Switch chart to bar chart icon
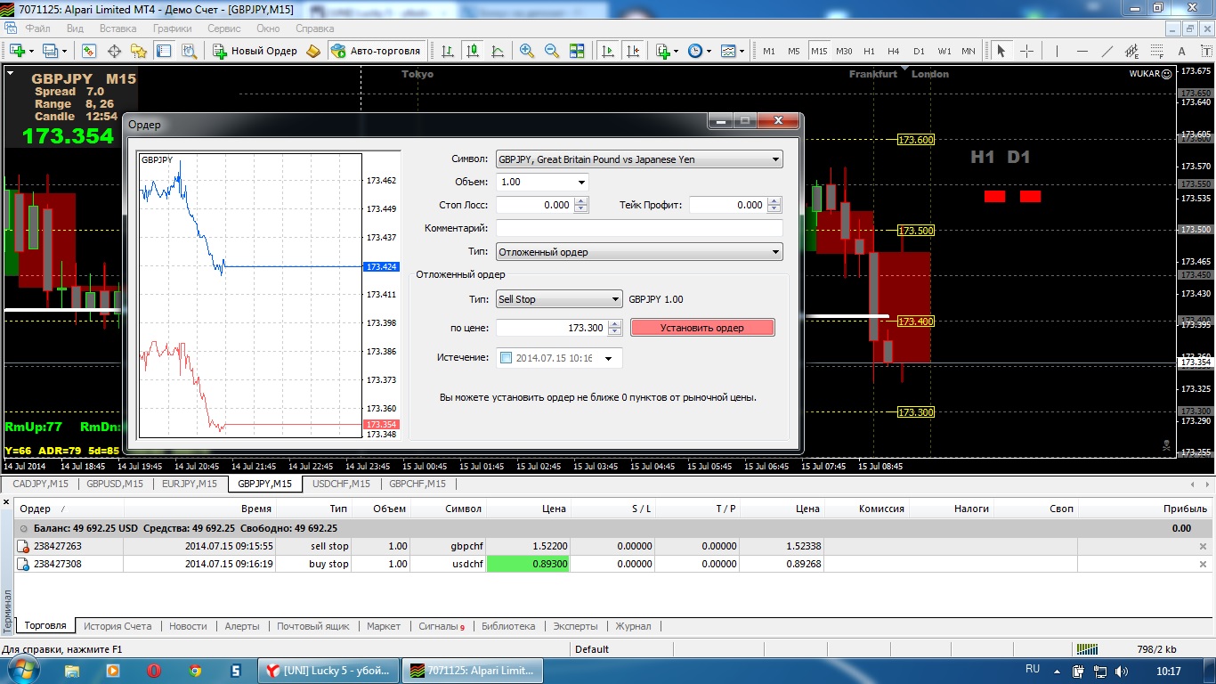The width and height of the screenshot is (1216, 684). 448,51
